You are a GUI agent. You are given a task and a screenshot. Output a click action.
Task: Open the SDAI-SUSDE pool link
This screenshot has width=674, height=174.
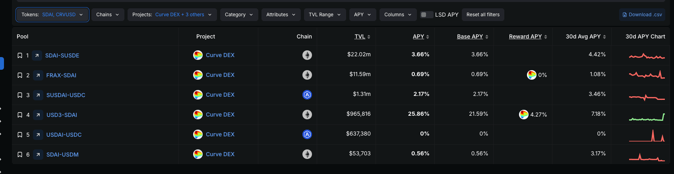point(62,55)
